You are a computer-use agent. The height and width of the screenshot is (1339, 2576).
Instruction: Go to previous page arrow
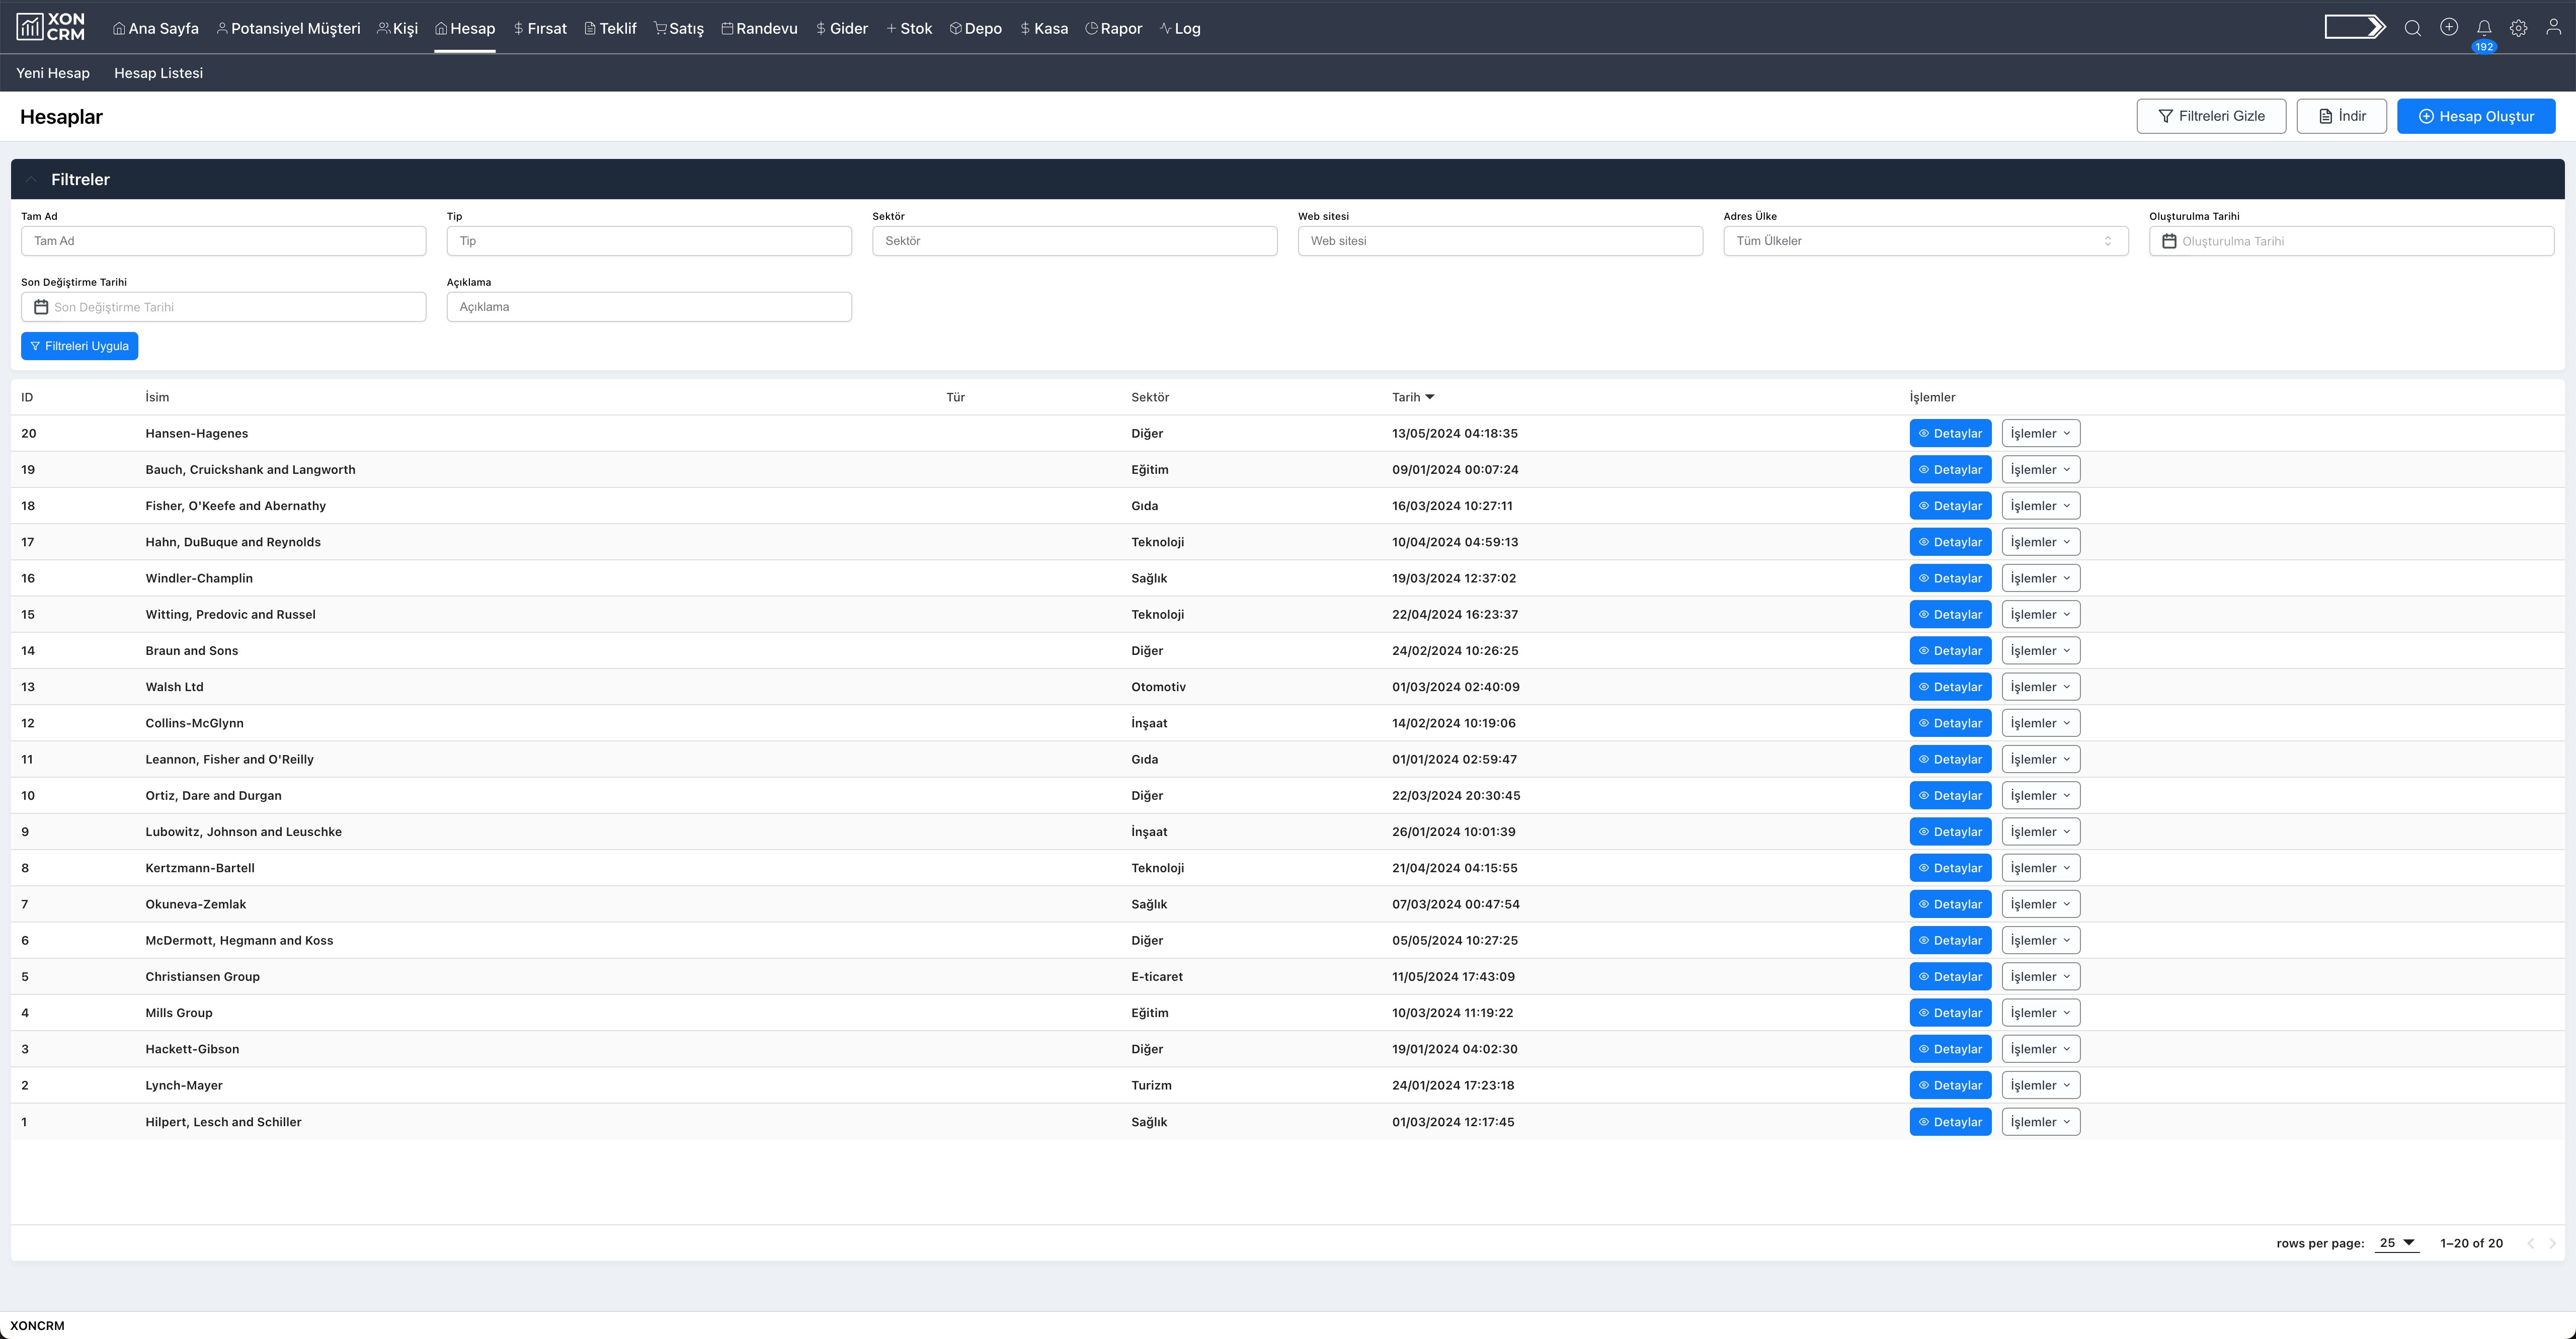pos(2531,1243)
